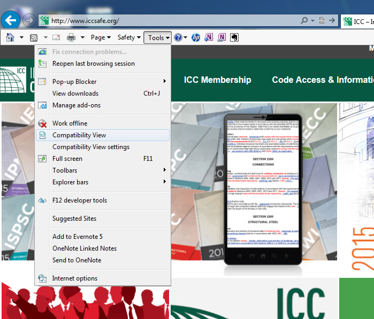Toggle Work offline in Tools menu
This screenshot has height=319, width=374.
(x=70, y=123)
